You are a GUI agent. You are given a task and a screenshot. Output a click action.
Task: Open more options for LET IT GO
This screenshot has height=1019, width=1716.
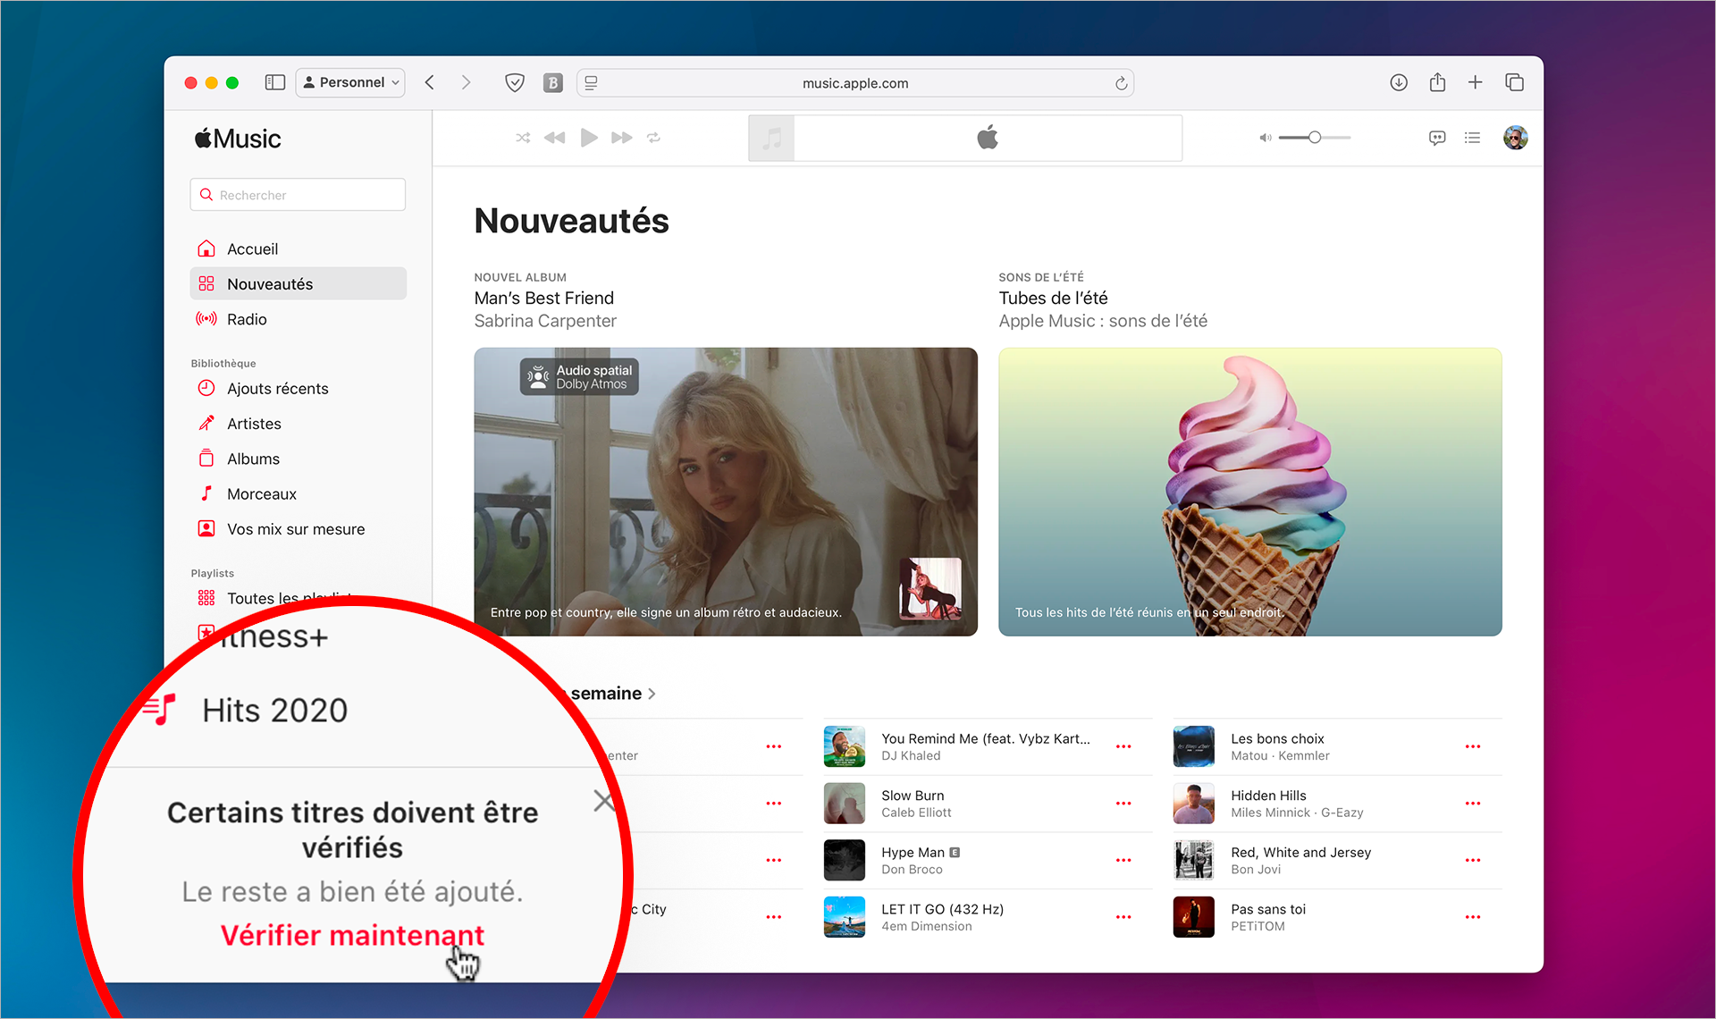[x=1123, y=917]
